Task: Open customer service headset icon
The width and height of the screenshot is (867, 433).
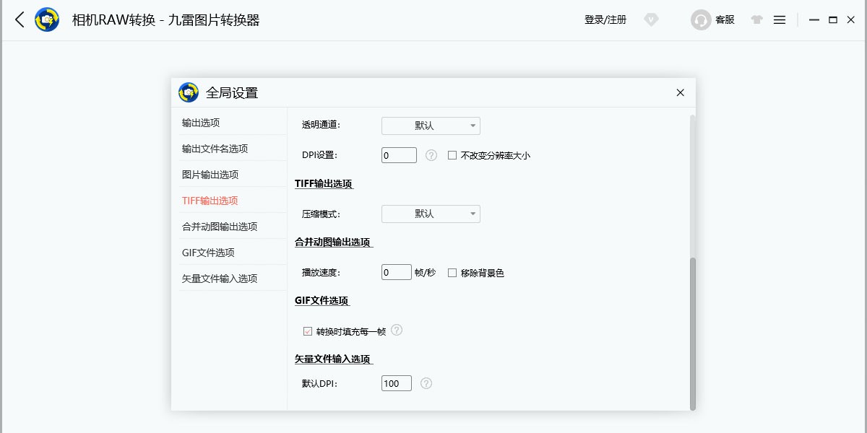Action: 700,20
